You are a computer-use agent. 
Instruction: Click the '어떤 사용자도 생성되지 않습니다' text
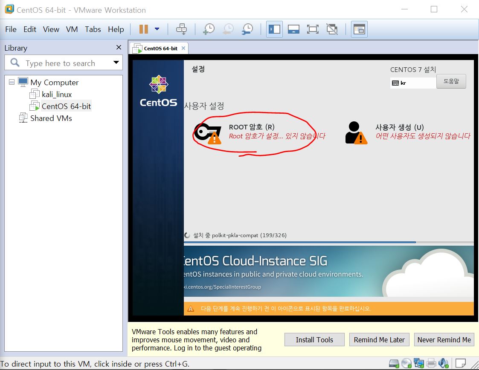[423, 136]
